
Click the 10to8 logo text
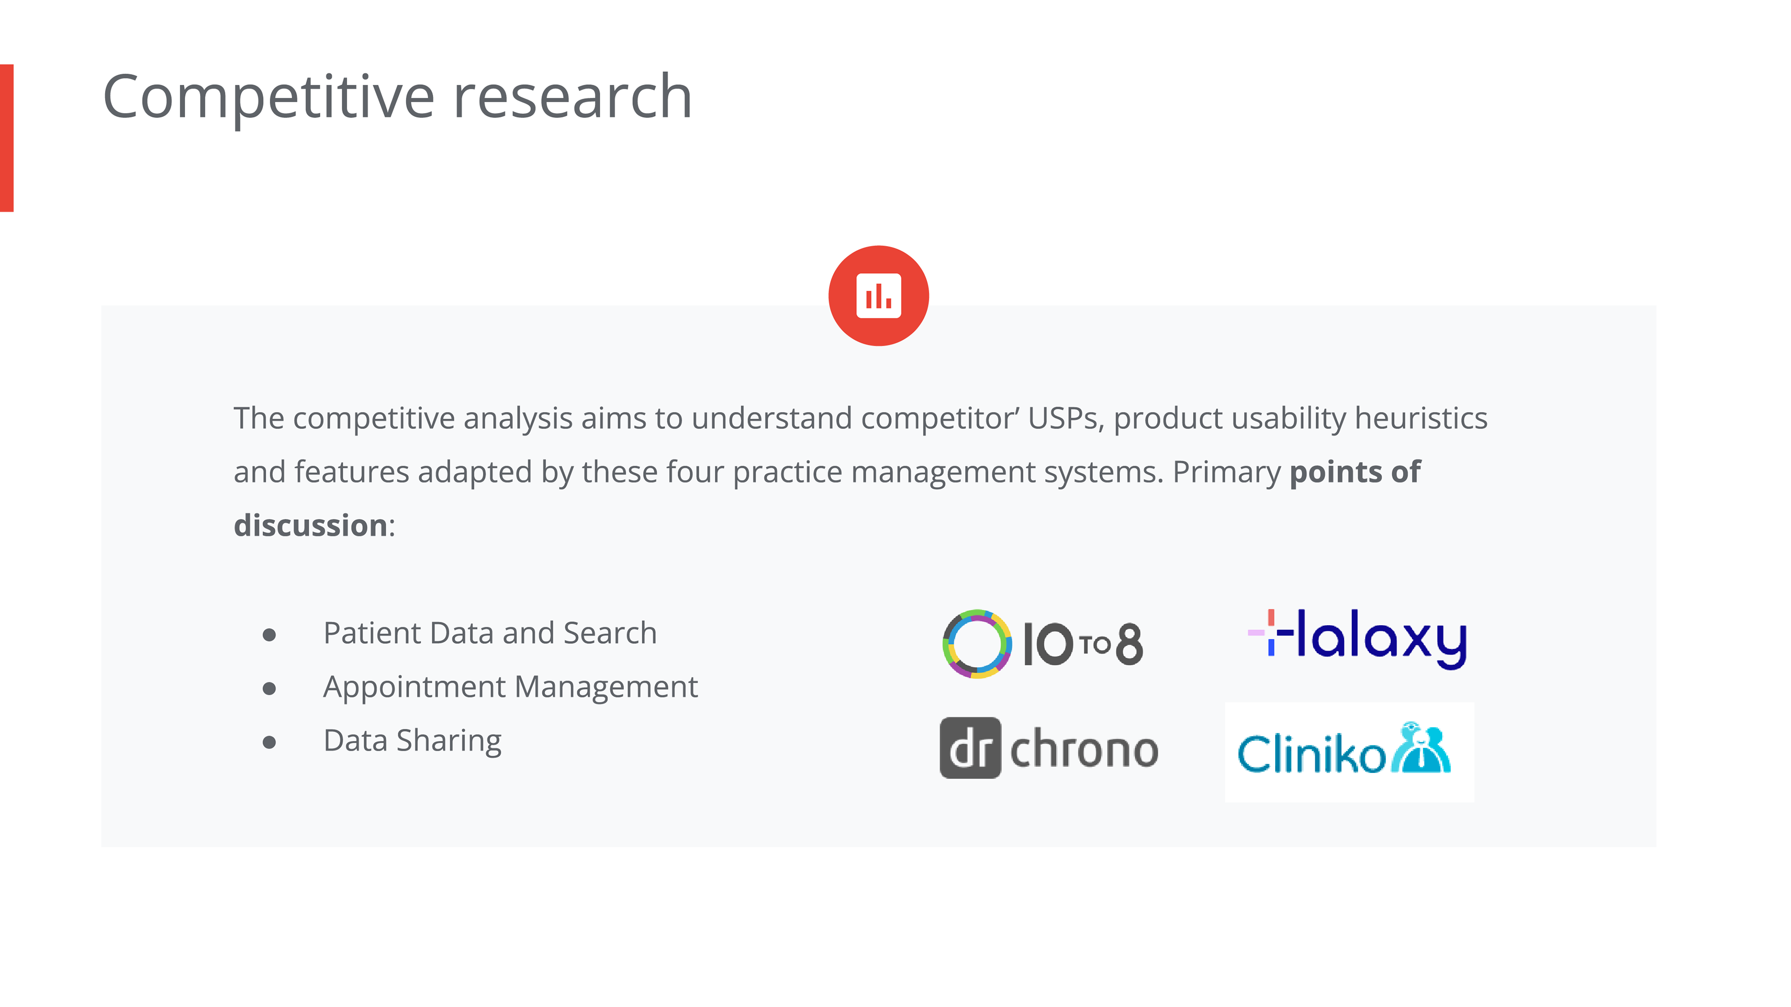[x=1083, y=644]
